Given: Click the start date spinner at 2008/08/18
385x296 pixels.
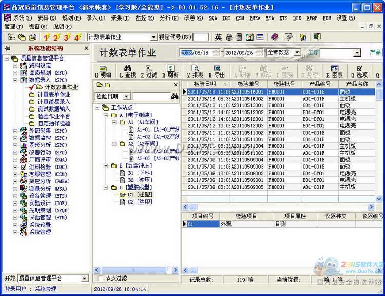Looking at the screenshot, I should 216,52.
